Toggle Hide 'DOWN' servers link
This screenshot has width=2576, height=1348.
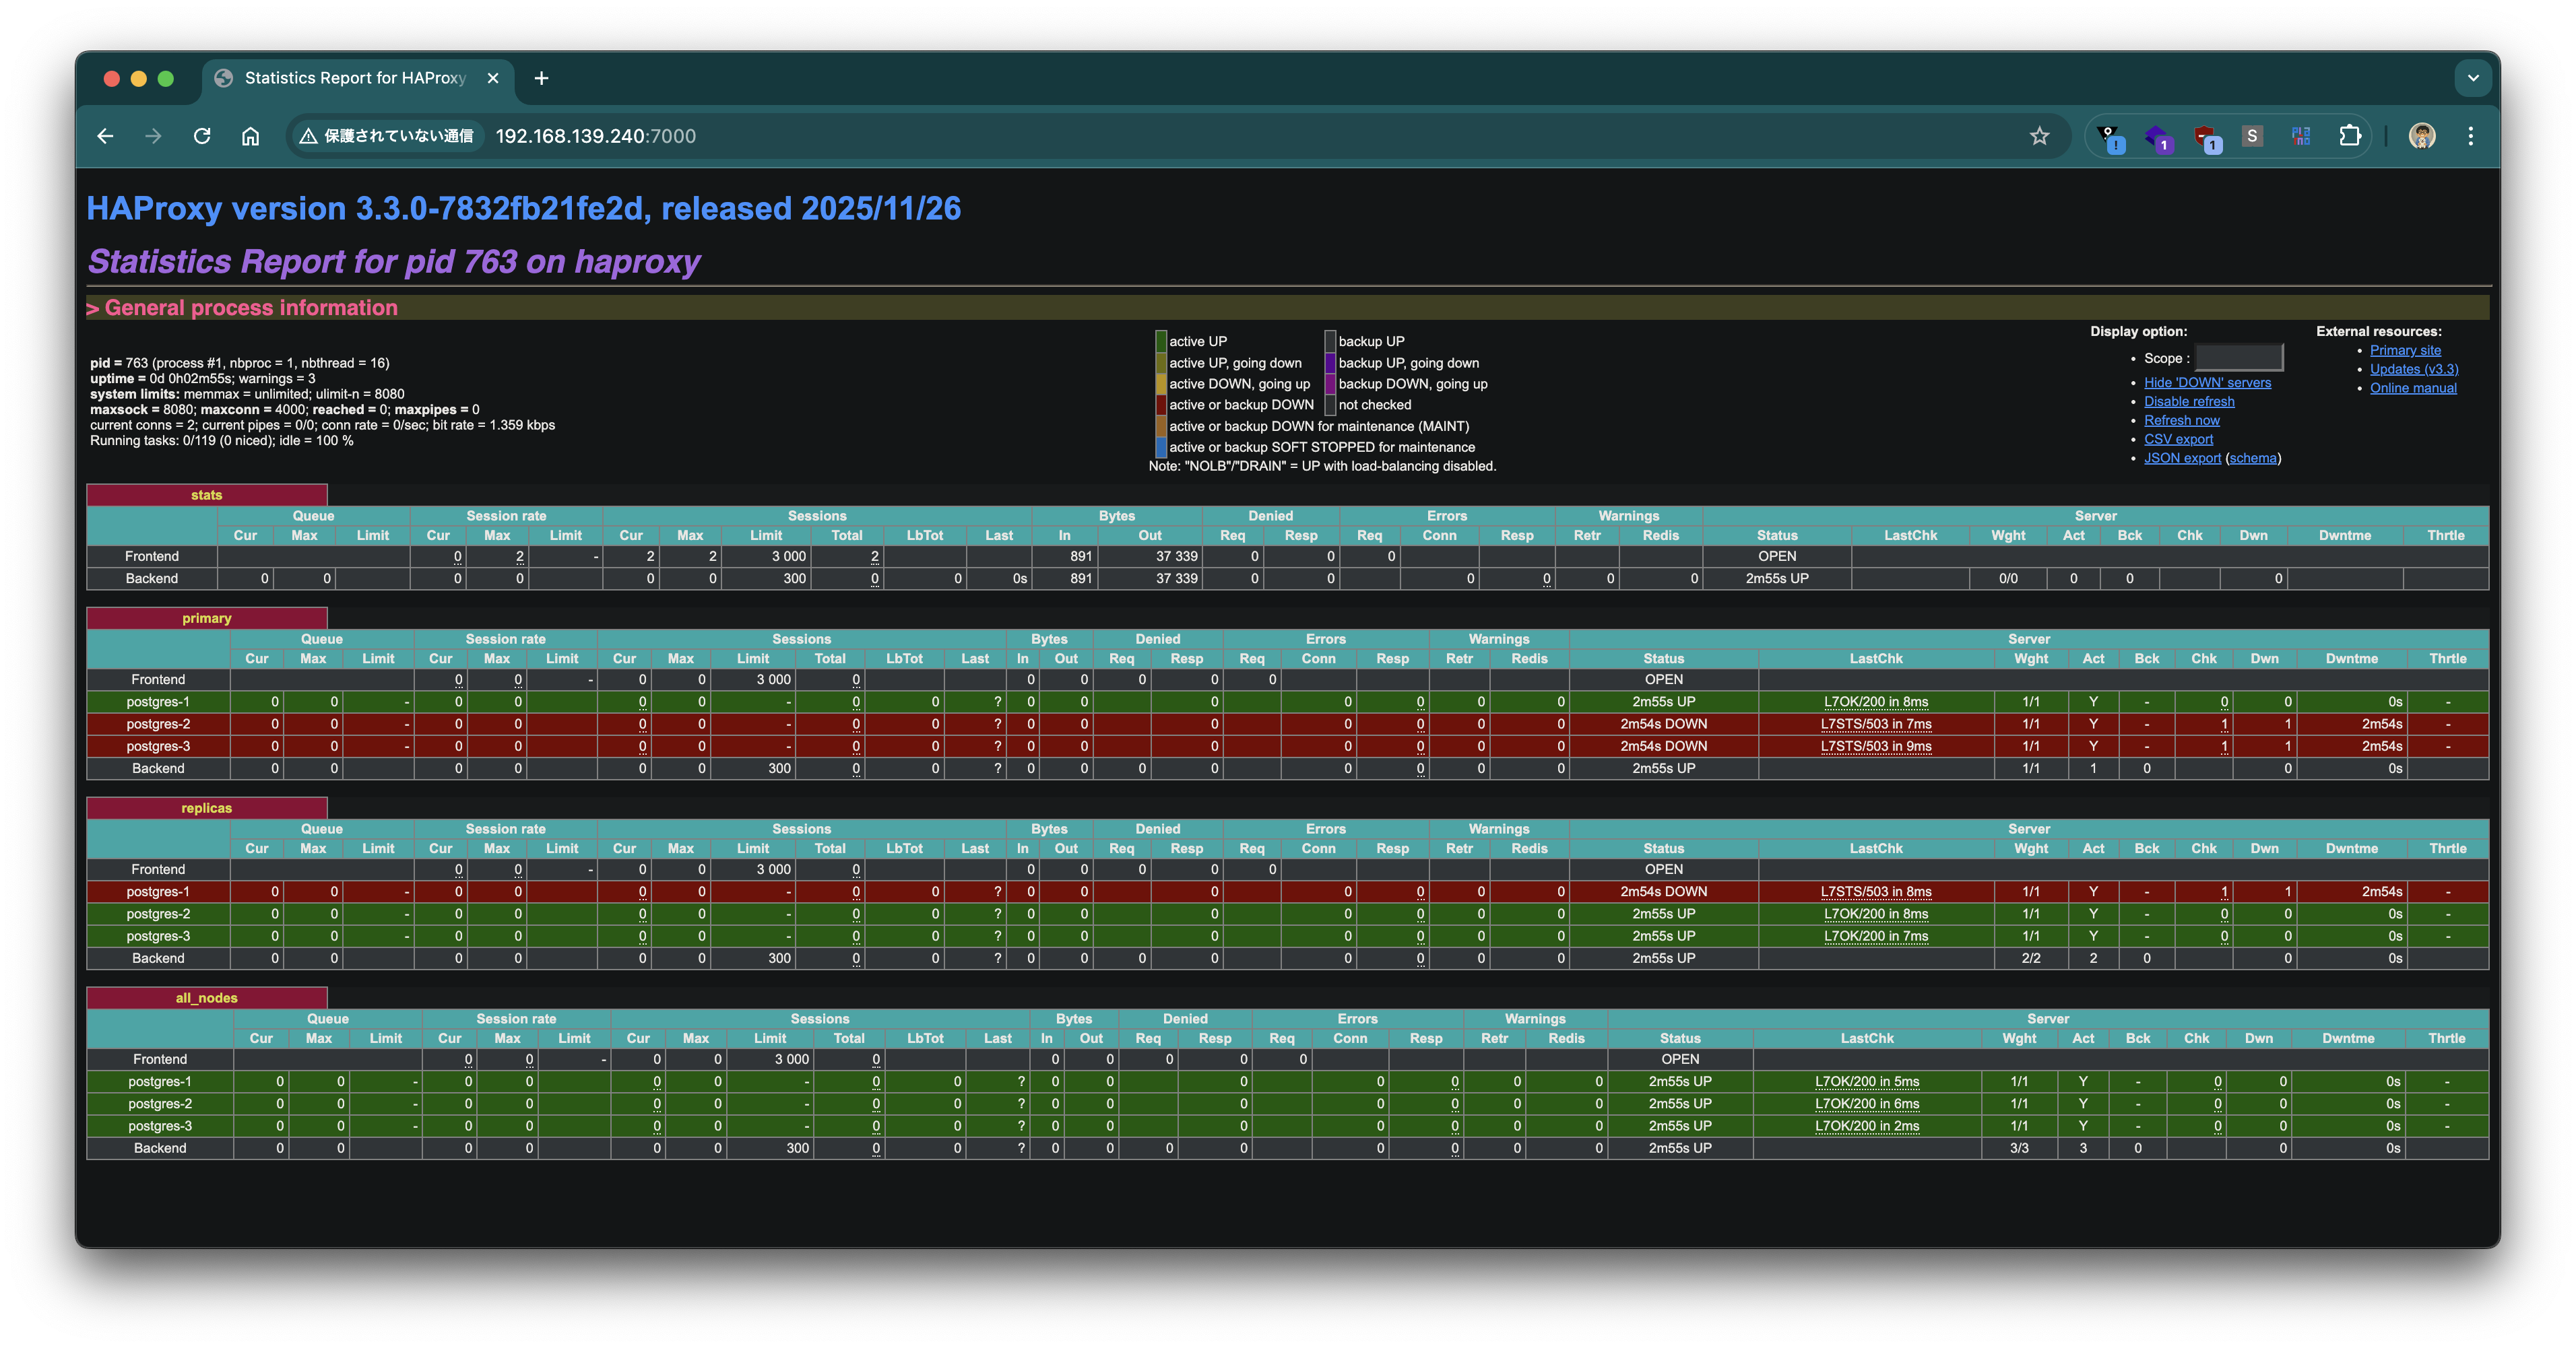[x=2207, y=382]
